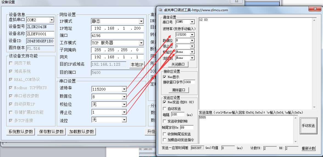
Task: Click the 重新计数 button
Action: tap(308, 148)
